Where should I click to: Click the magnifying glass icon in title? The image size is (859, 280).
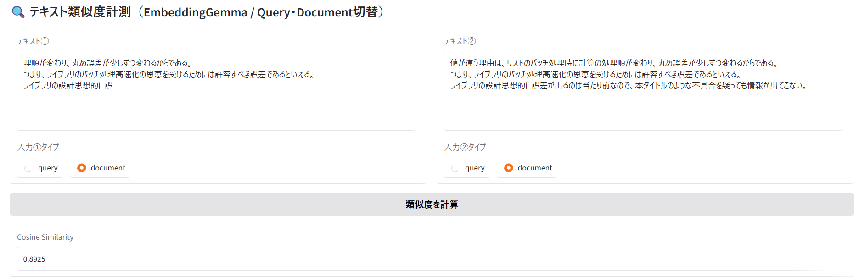[x=18, y=12]
